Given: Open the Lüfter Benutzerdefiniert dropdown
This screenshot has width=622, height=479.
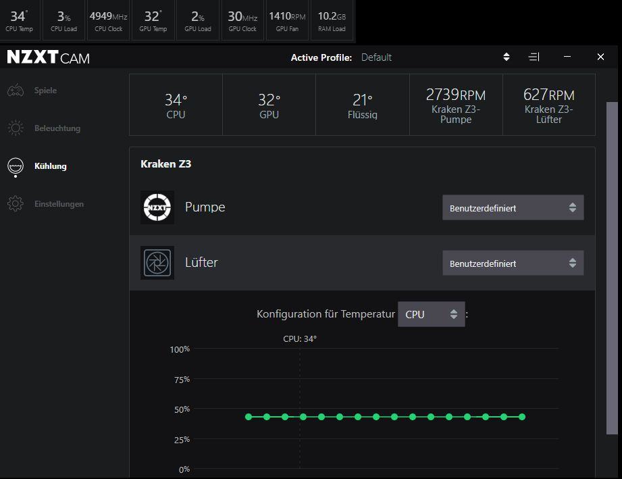Looking at the screenshot, I should [x=513, y=263].
